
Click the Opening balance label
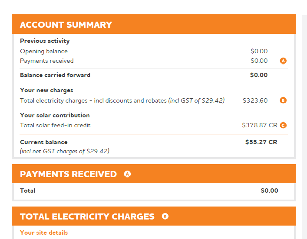[44, 51]
